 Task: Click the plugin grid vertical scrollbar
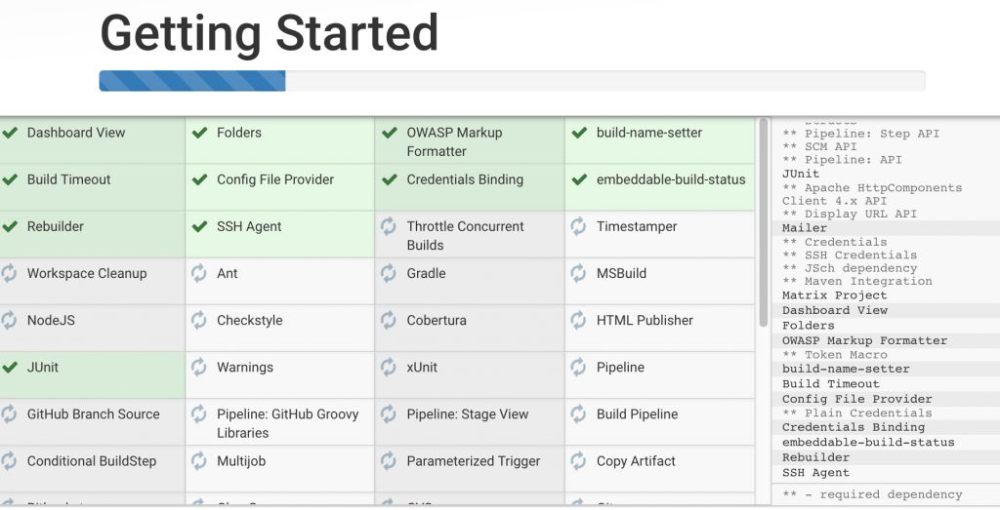coord(763,224)
